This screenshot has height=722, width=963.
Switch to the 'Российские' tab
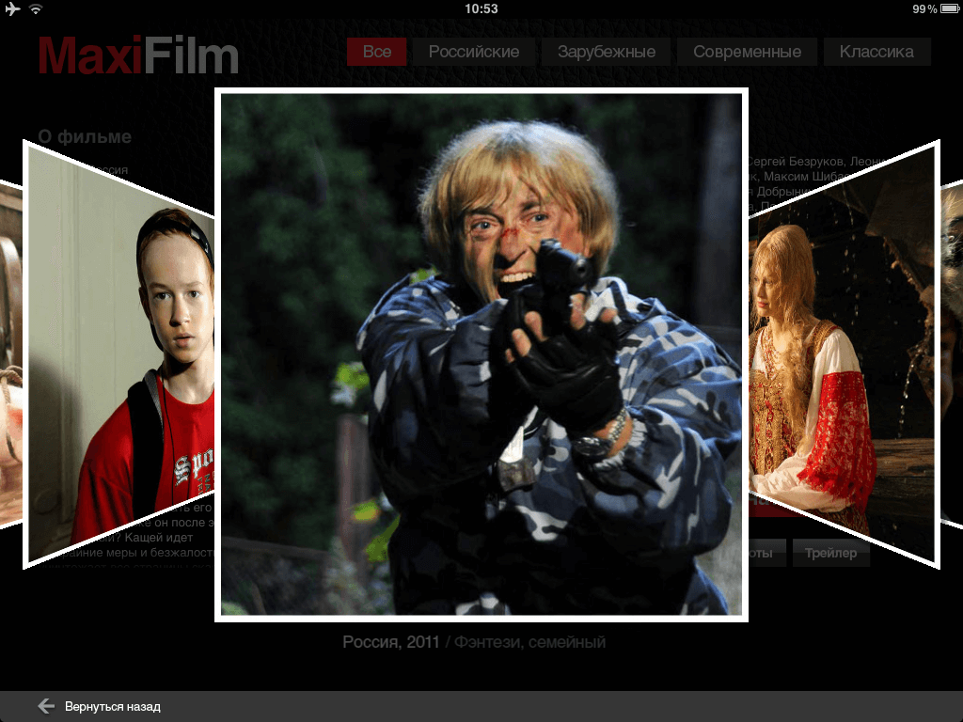(474, 52)
